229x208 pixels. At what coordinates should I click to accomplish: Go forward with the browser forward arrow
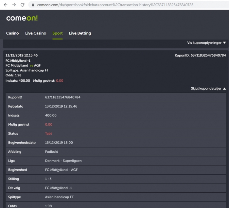(x=14, y=5)
